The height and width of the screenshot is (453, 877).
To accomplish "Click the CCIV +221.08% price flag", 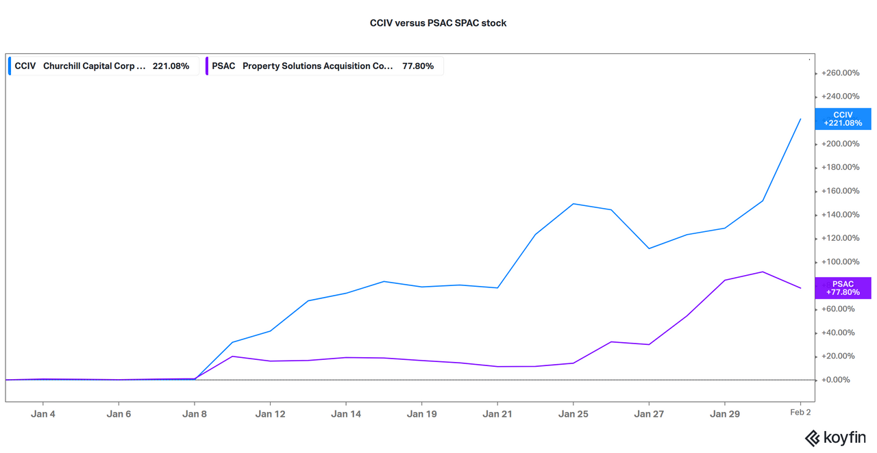I will [842, 118].
